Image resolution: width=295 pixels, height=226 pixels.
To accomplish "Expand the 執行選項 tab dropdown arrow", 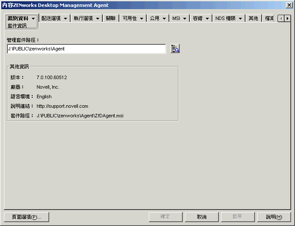I will (x=97, y=19).
